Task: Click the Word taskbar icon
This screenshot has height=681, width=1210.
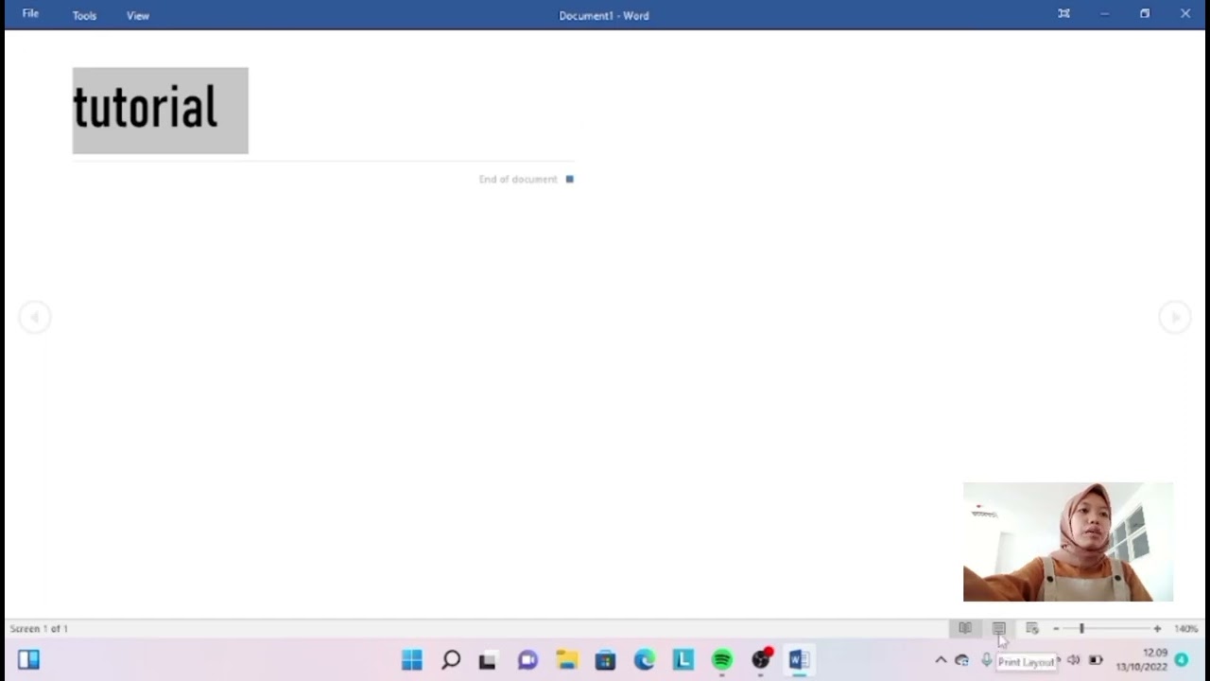Action: pyautogui.click(x=800, y=660)
